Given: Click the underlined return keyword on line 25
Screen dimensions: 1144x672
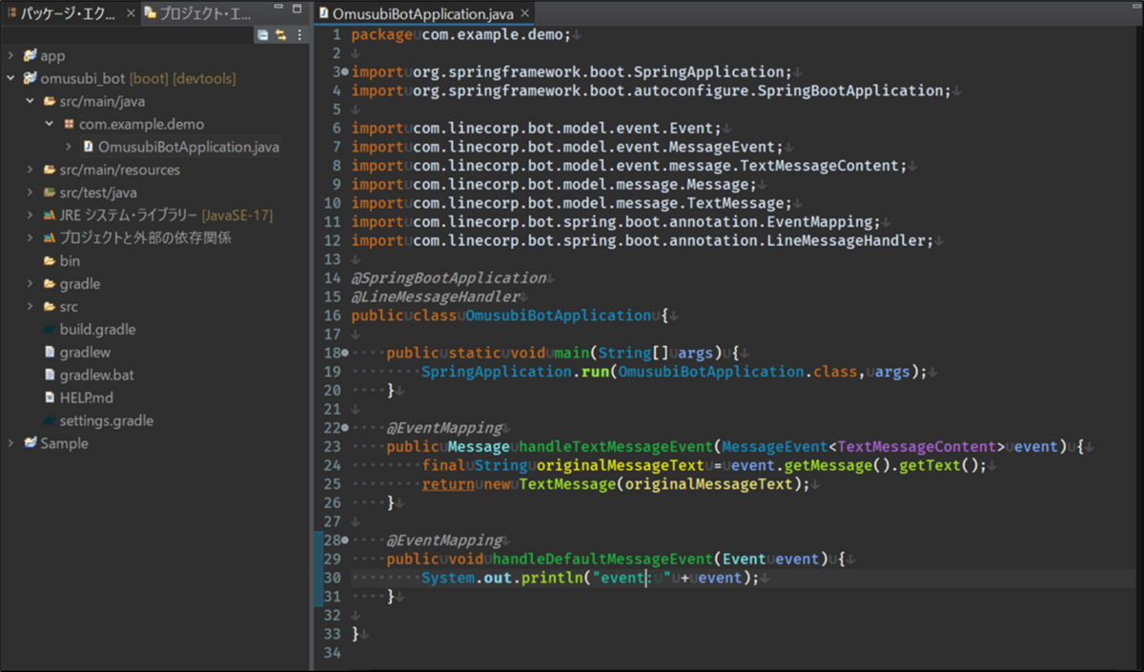Looking at the screenshot, I should coord(448,484).
